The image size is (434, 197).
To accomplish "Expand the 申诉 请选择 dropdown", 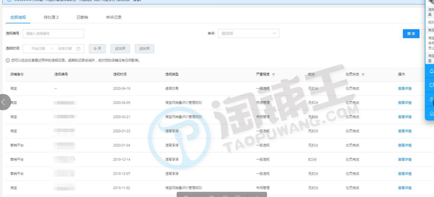I will click(248, 34).
